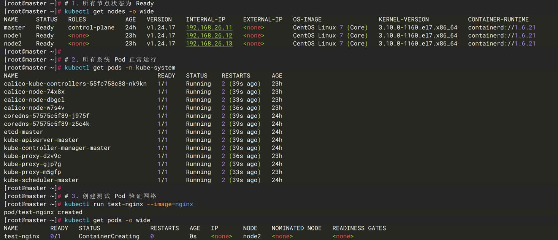The width and height of the screenshot is (558, 240).
Task: Click the test-nginx pod name
Action: 22,236
